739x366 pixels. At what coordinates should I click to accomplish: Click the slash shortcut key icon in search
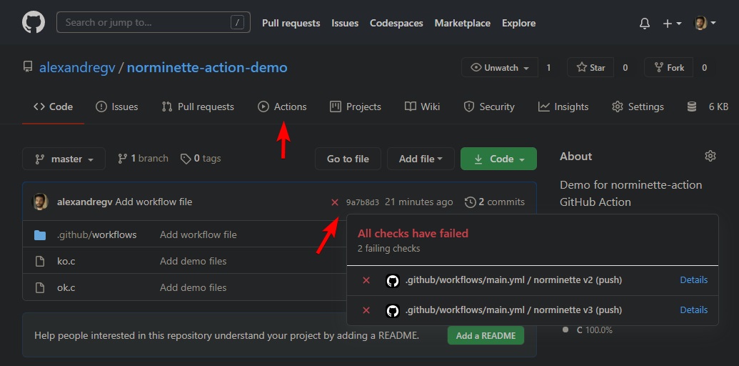pos(238,22)
